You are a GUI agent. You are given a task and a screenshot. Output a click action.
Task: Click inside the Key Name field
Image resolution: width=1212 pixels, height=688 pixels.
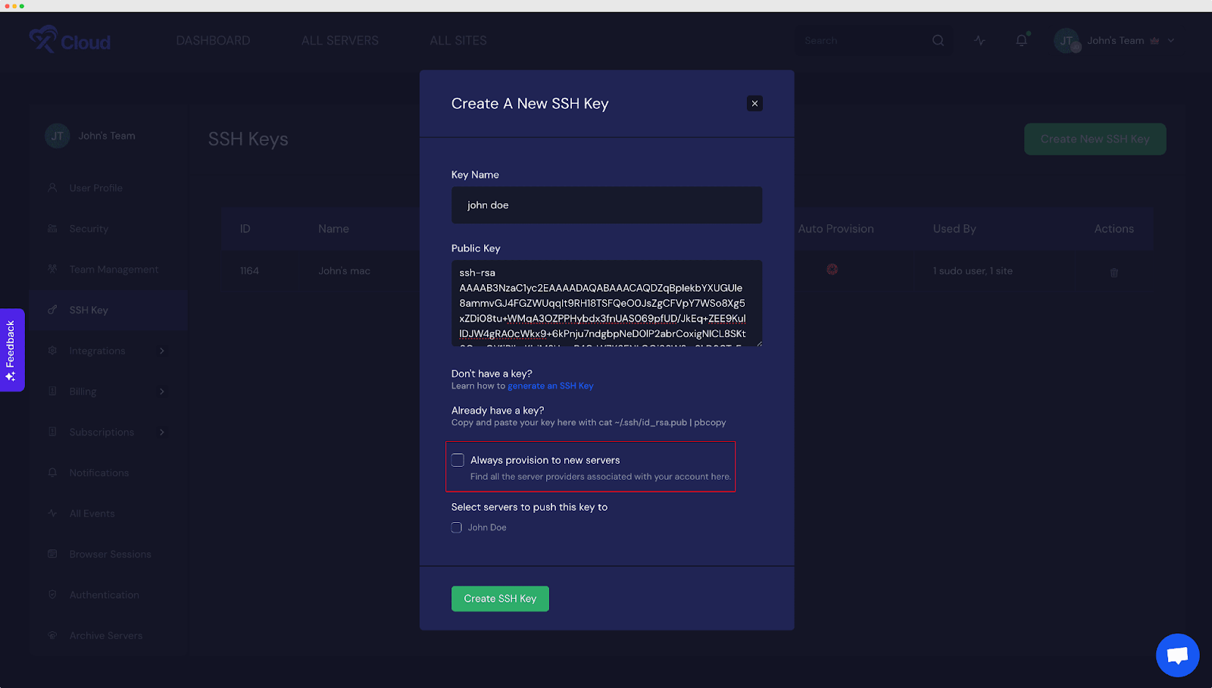click(605, 205)
